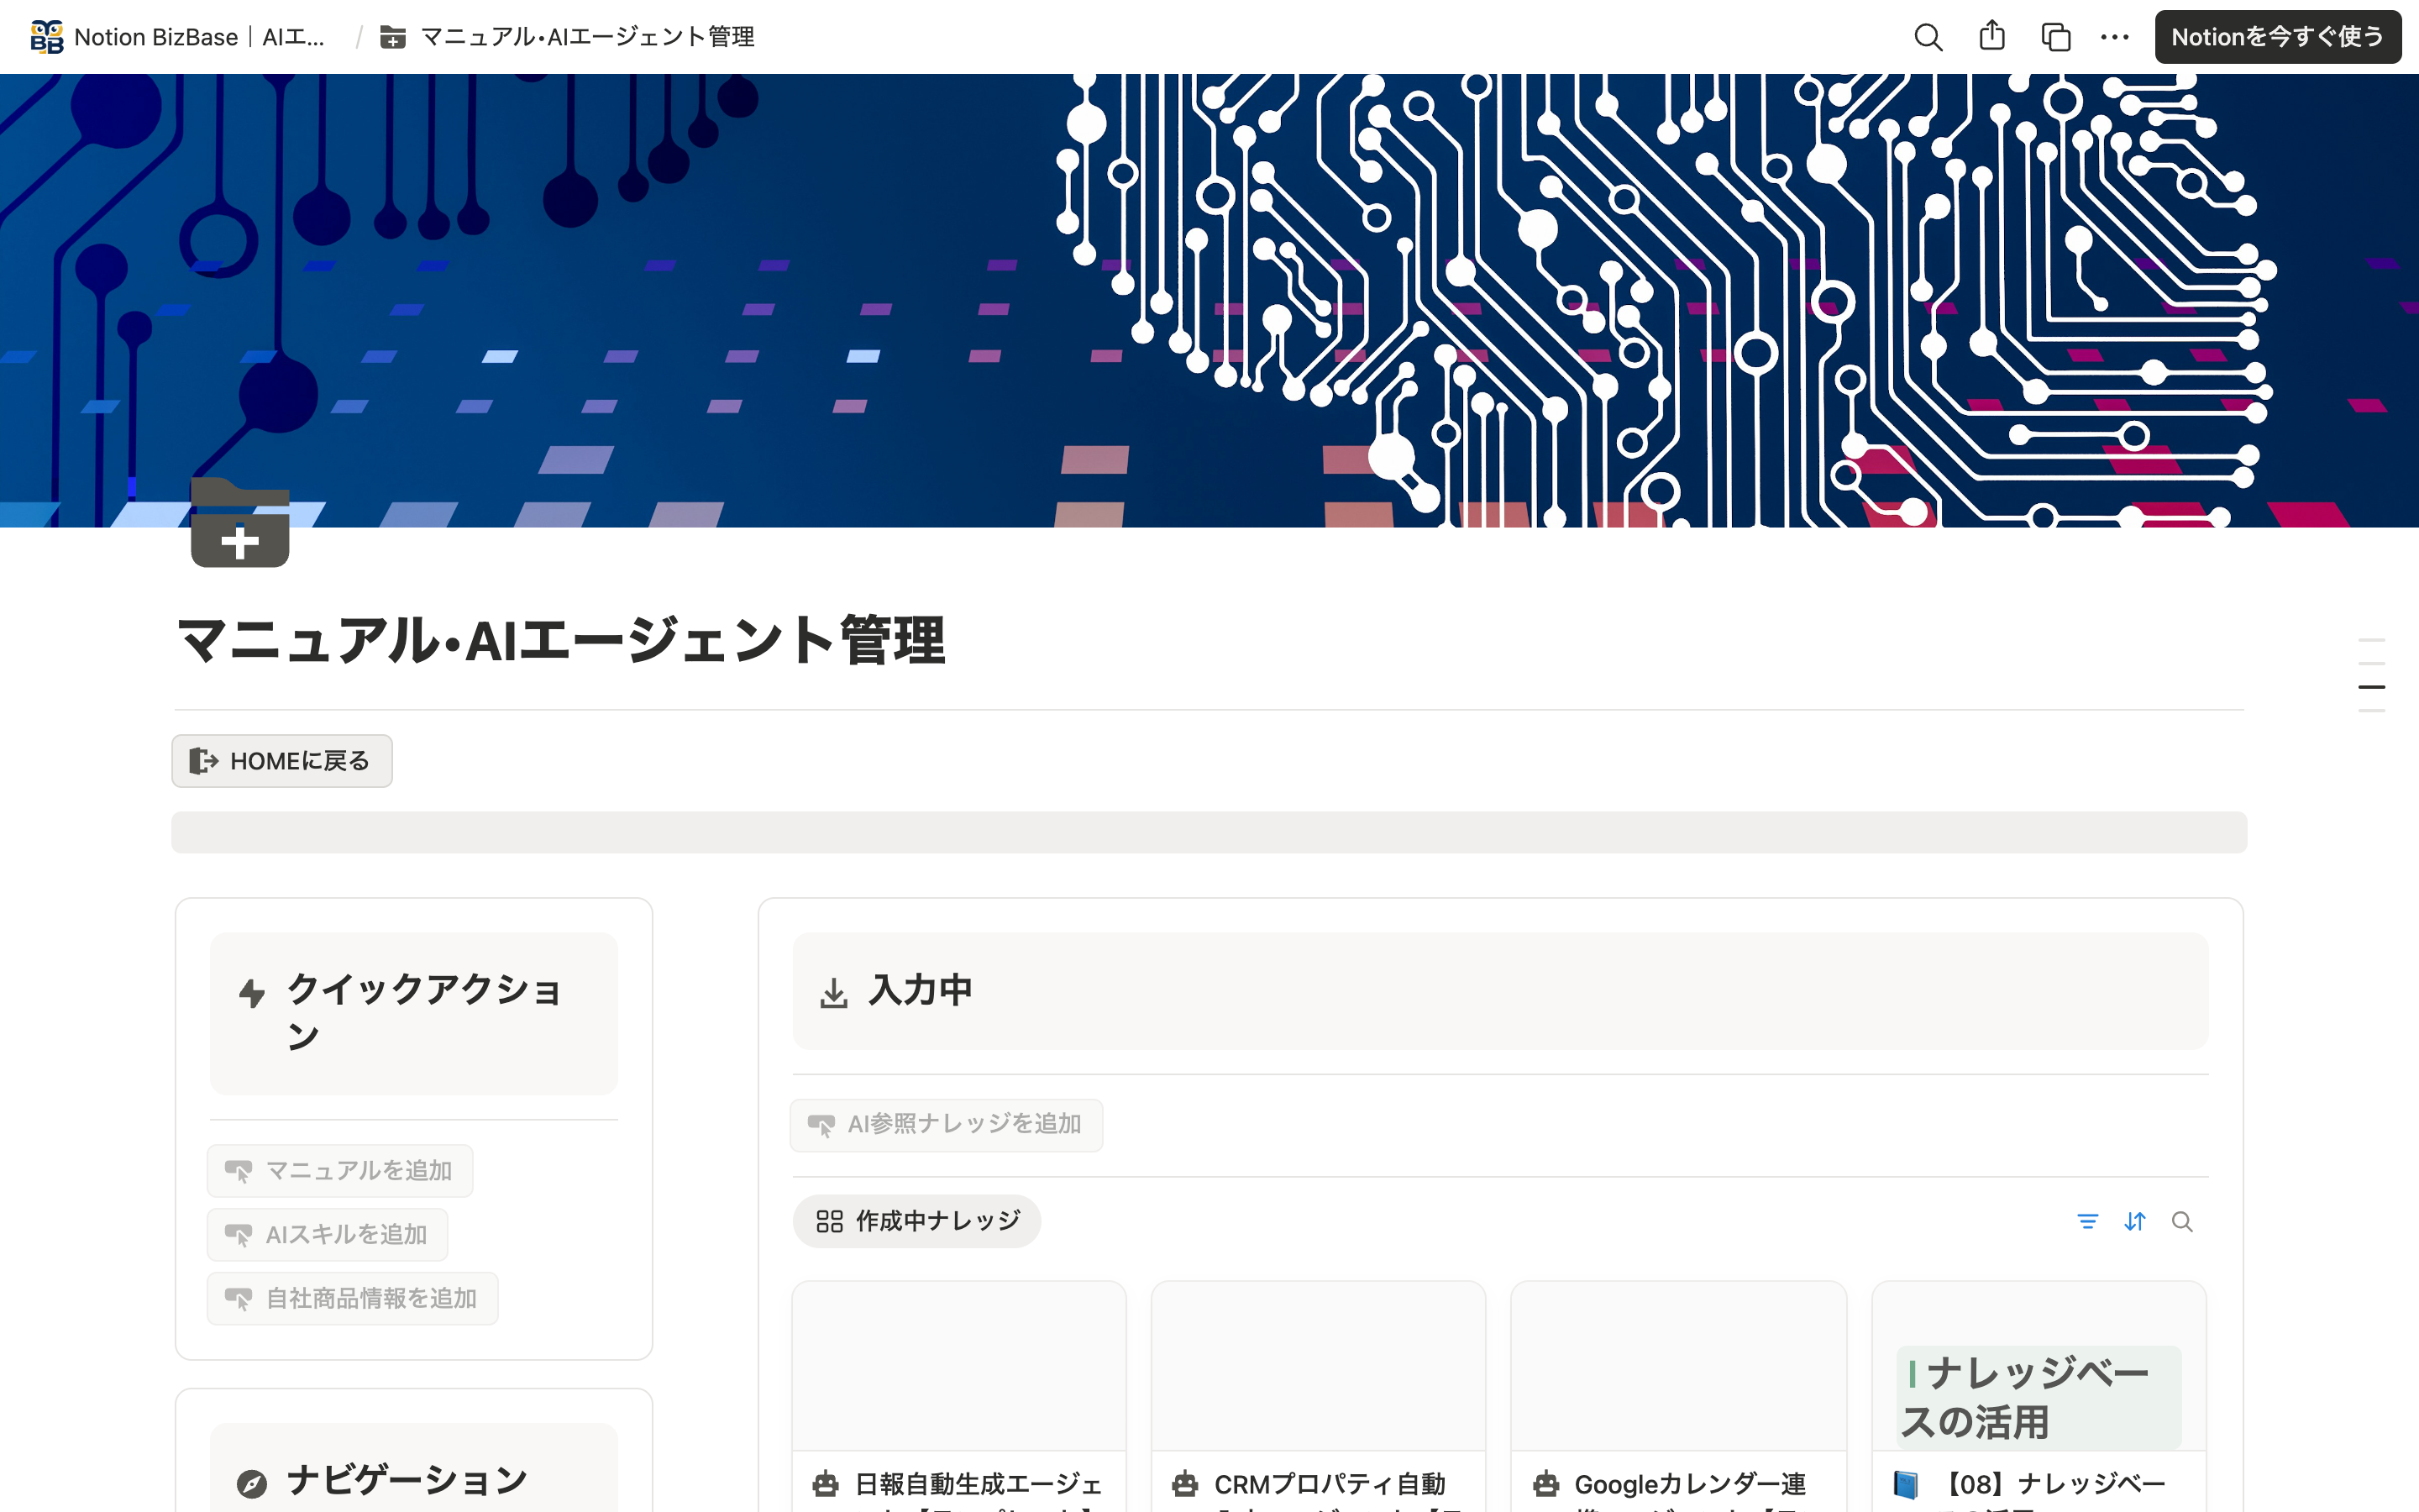The width and height of the screenshot is (2419, 1512).
Task: Click the folder icon in the breadcrumb
Action: tap(393, 37)
